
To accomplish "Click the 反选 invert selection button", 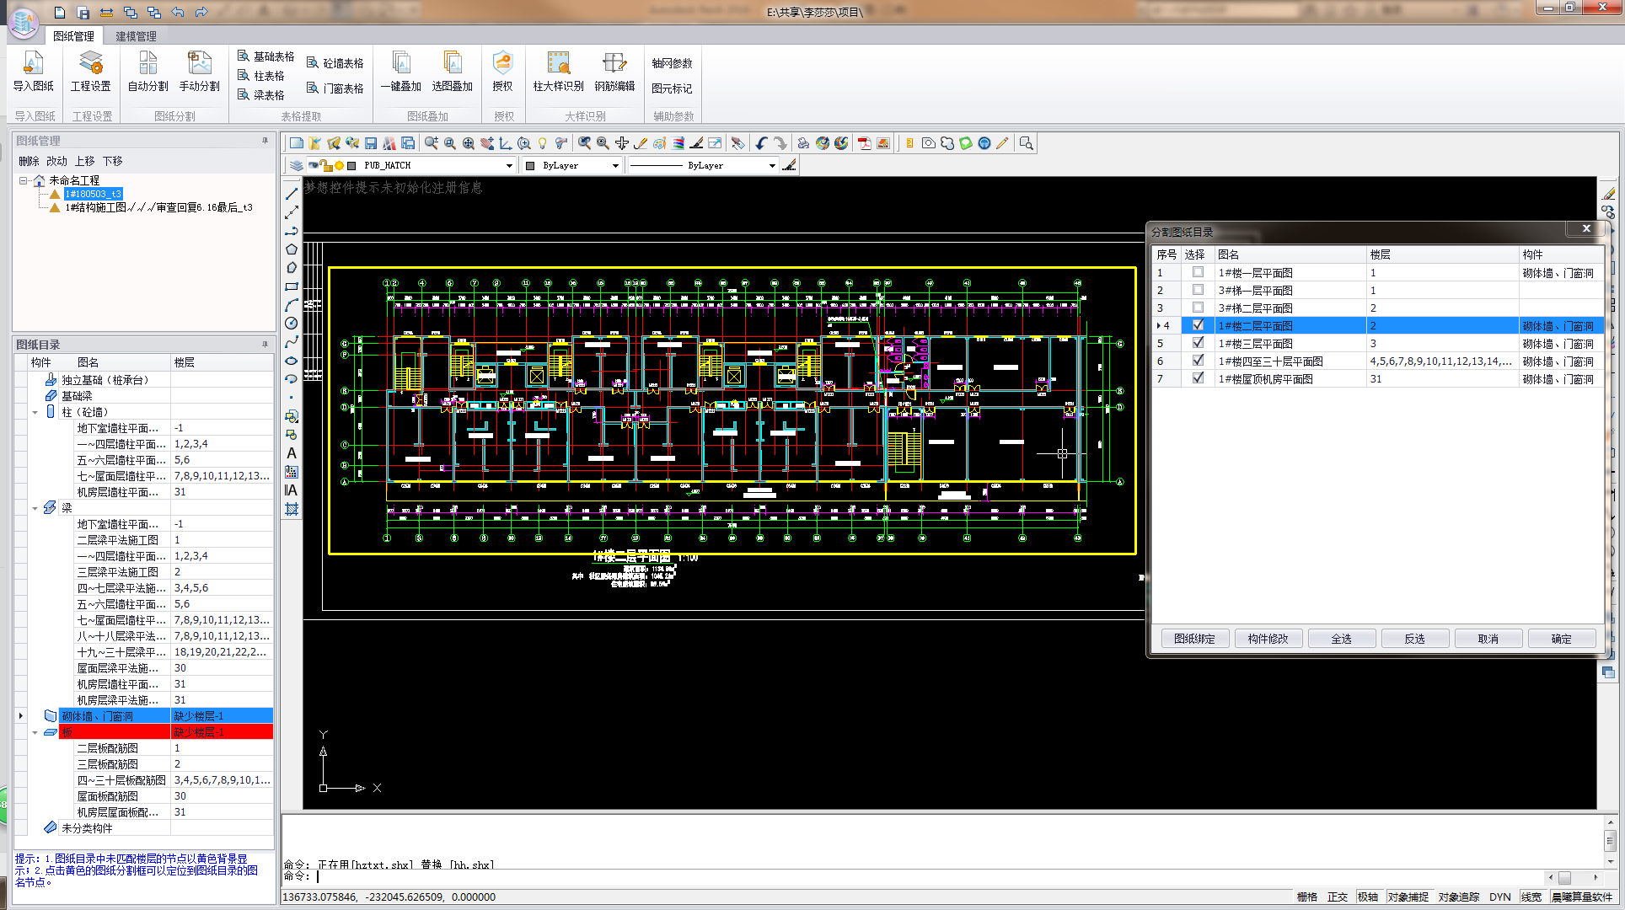I will tap(1414, 639).
